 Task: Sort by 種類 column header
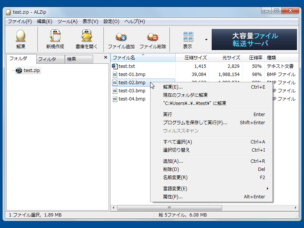281,57
